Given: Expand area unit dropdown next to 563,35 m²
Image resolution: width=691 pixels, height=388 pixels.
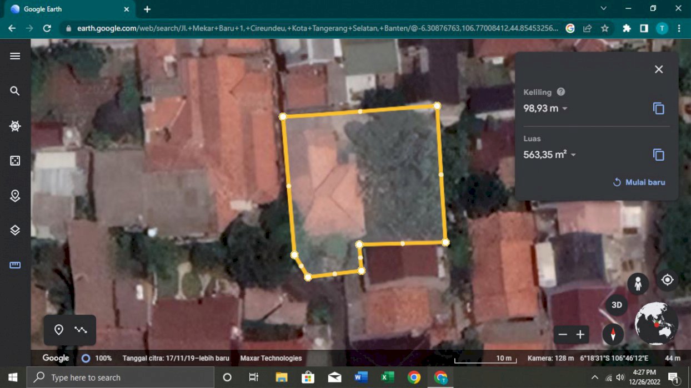Looking at the screenshot, I should point(573,155).
